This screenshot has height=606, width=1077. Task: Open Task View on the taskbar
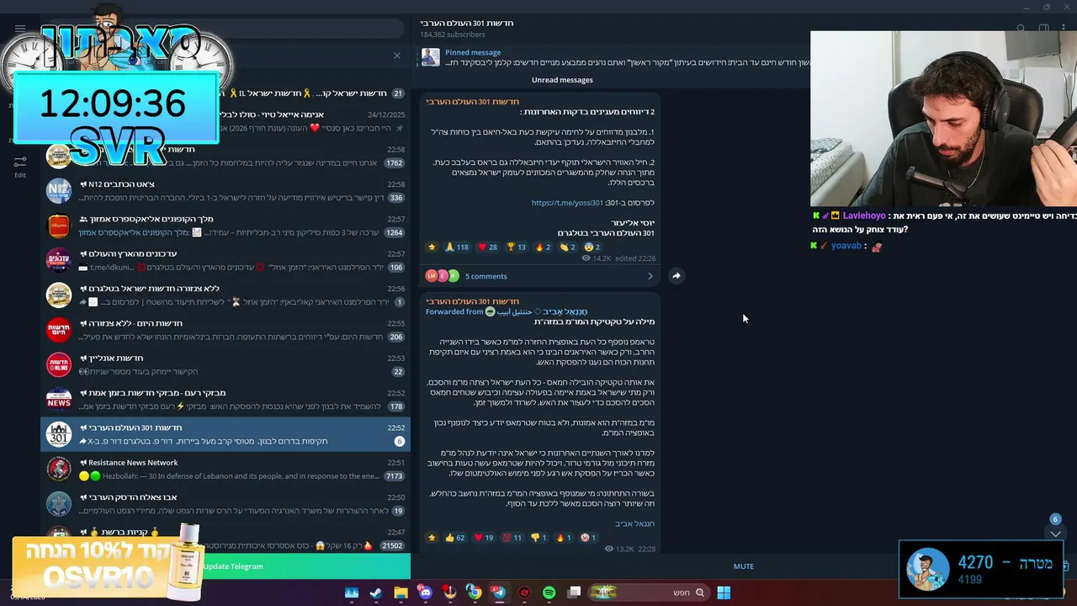coord(574,593)
